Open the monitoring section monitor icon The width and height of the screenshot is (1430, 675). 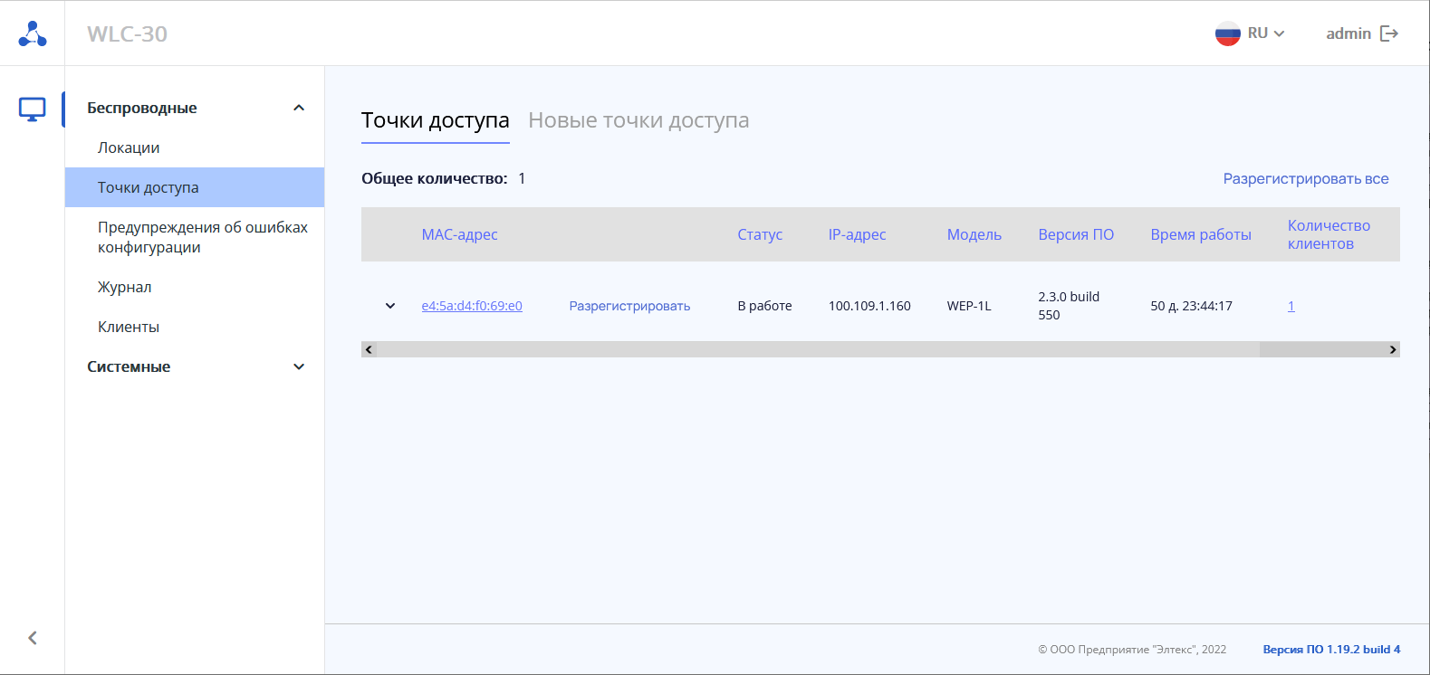(x=33, y=109)
